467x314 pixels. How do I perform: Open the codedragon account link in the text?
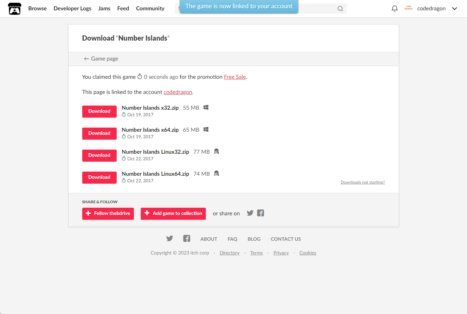tap(178, 92)
